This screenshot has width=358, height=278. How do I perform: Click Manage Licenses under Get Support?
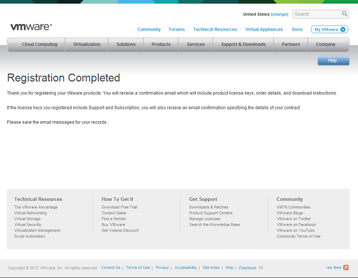click(205, 219)
